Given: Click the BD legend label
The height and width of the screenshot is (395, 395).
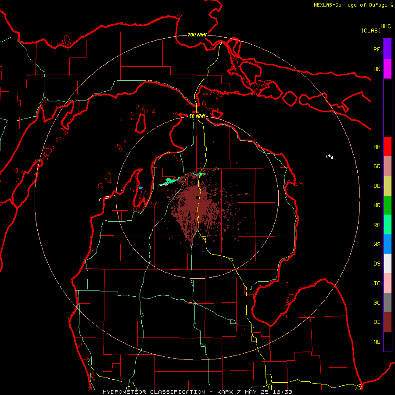Looking at the screenshot, I should click(377, 186).
